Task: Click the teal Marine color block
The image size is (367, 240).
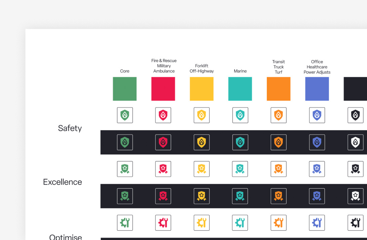Action: (240, 89)
